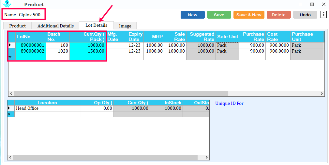Click current quantity 1500.00 cell
Image resolution: width=329 pixels, height=165 pixels.
[x=88, y=51]
